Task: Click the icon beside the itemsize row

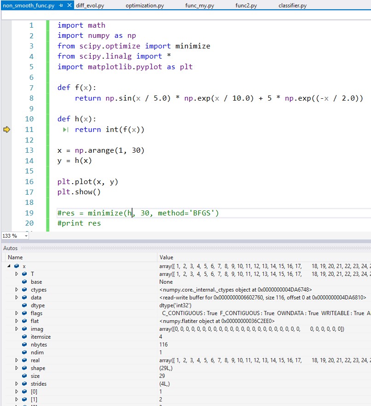Action: 24,337
